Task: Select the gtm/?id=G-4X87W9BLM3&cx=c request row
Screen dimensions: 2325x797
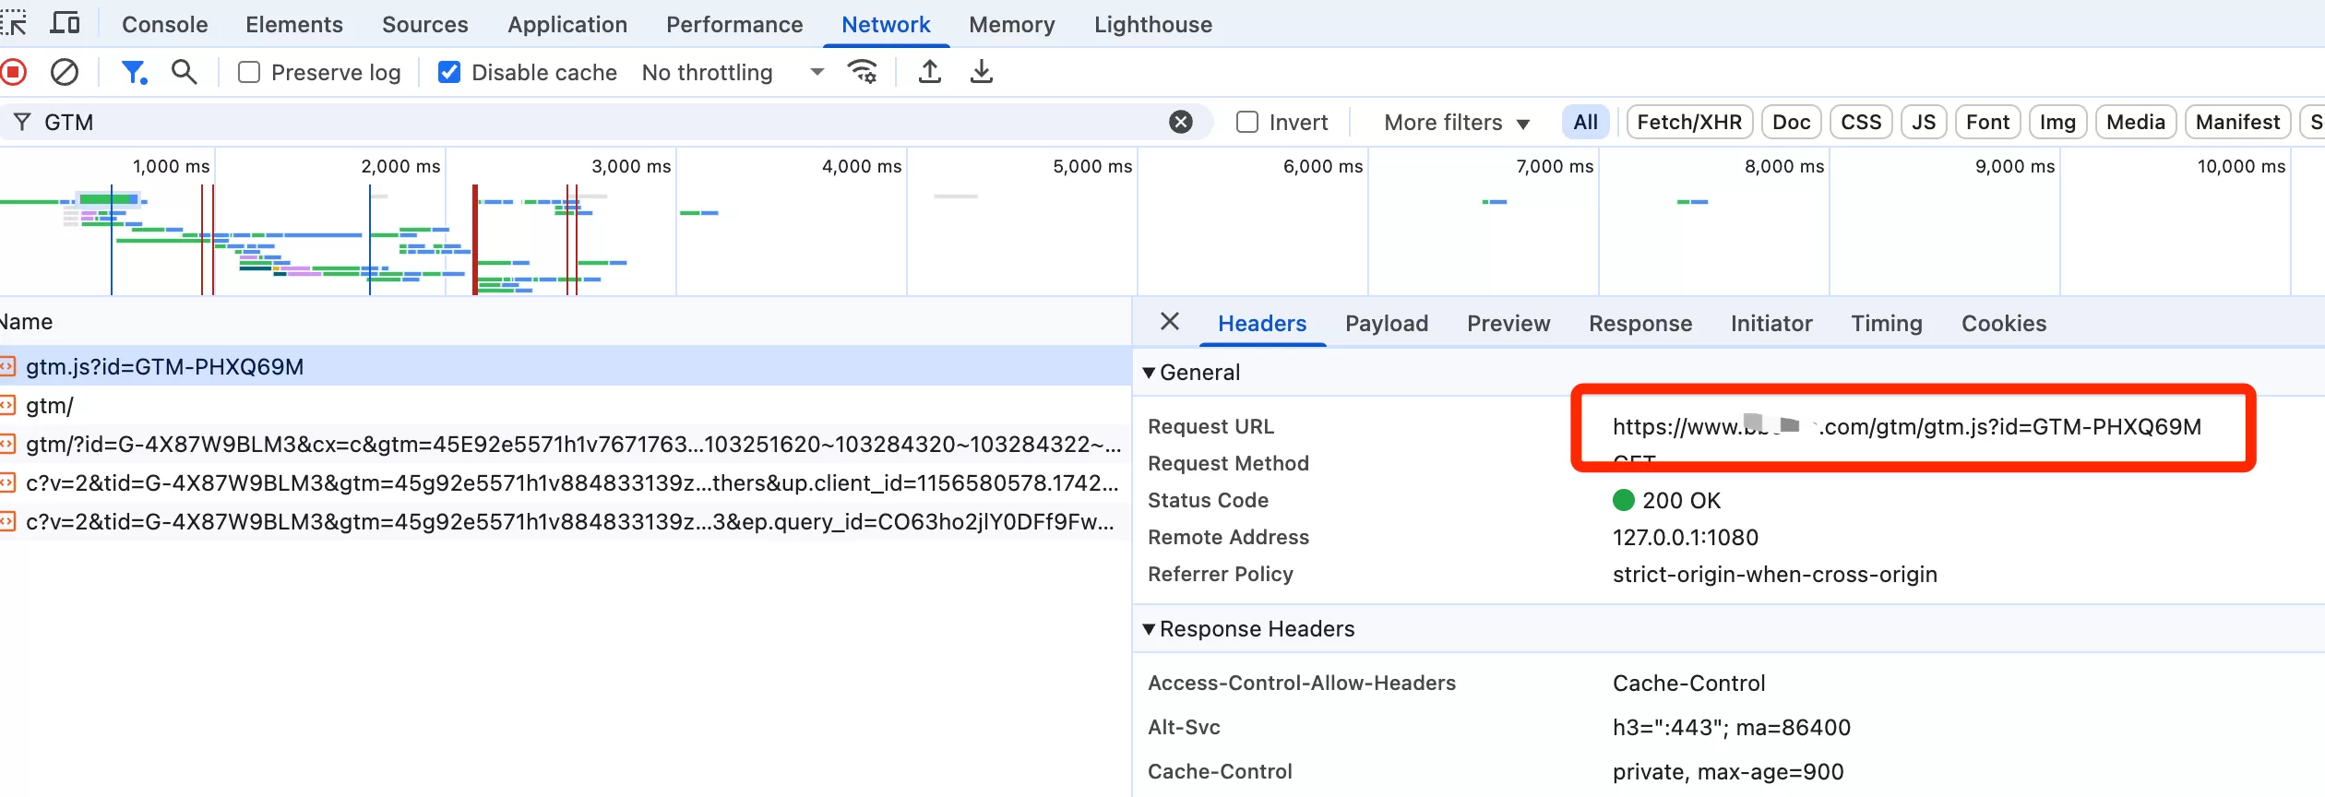Action: [565, 445]
